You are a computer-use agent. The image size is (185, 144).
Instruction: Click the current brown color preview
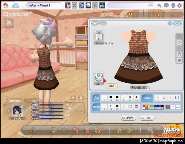click(x=168, y=107)
